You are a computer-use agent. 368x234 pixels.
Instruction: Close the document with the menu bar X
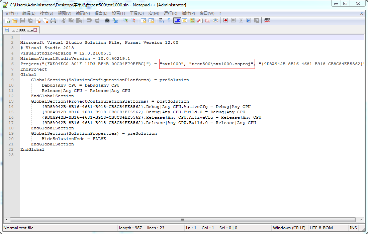click(x=362, y=13)
